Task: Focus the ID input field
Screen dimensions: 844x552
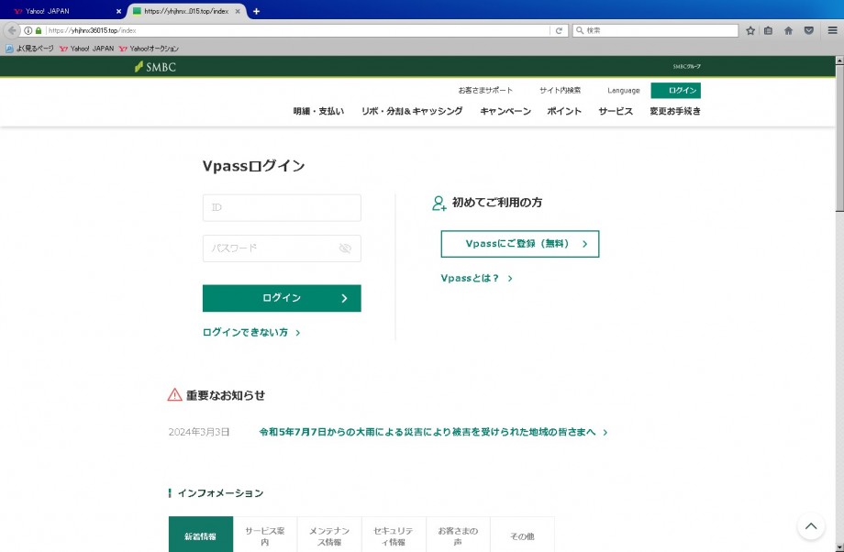Action: click(282, 207)
